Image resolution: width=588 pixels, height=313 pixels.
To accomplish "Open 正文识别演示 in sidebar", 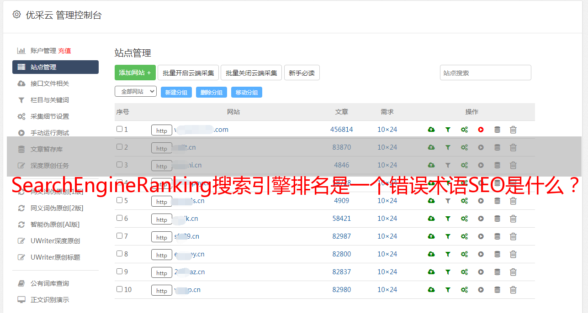I will [50, 300].
